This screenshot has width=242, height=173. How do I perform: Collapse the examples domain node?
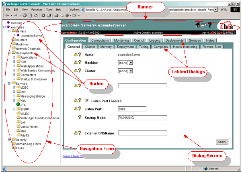tap(4, 27)
